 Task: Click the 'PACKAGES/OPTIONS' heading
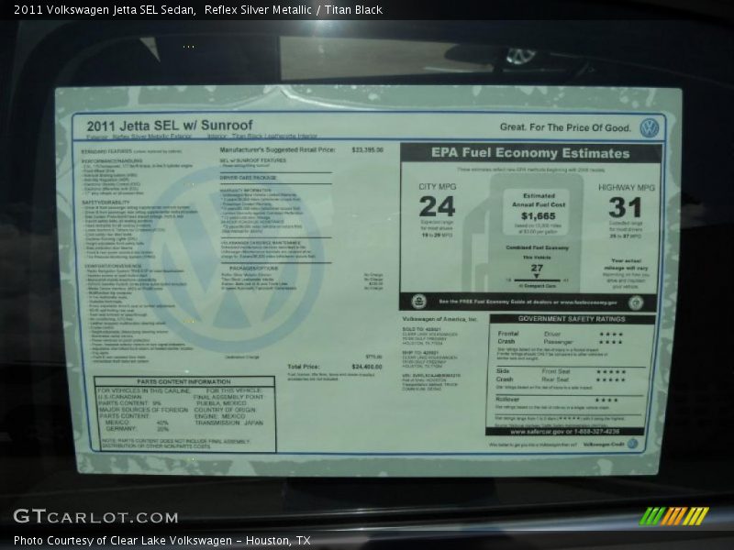point(254,269)
